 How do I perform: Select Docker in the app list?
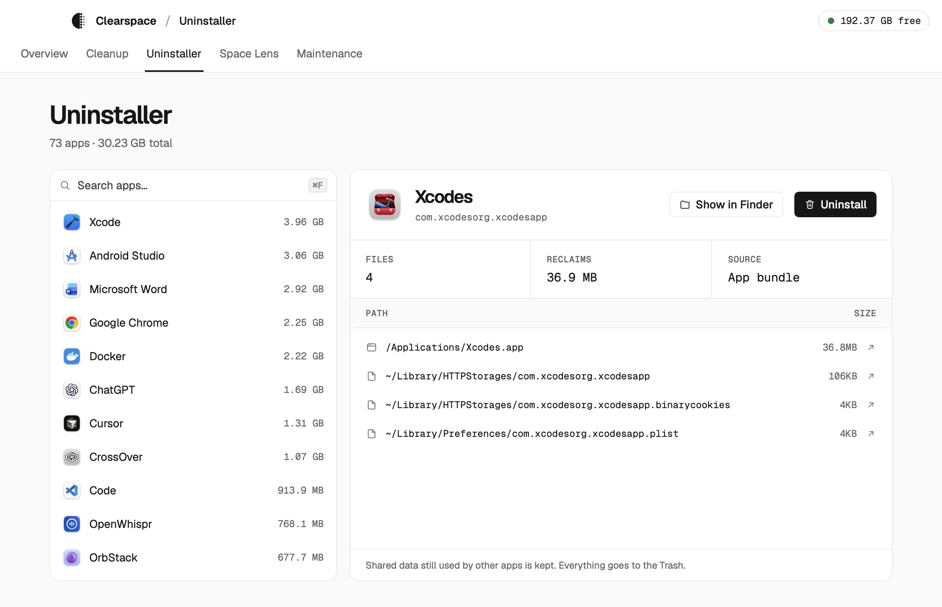point(193,356)
